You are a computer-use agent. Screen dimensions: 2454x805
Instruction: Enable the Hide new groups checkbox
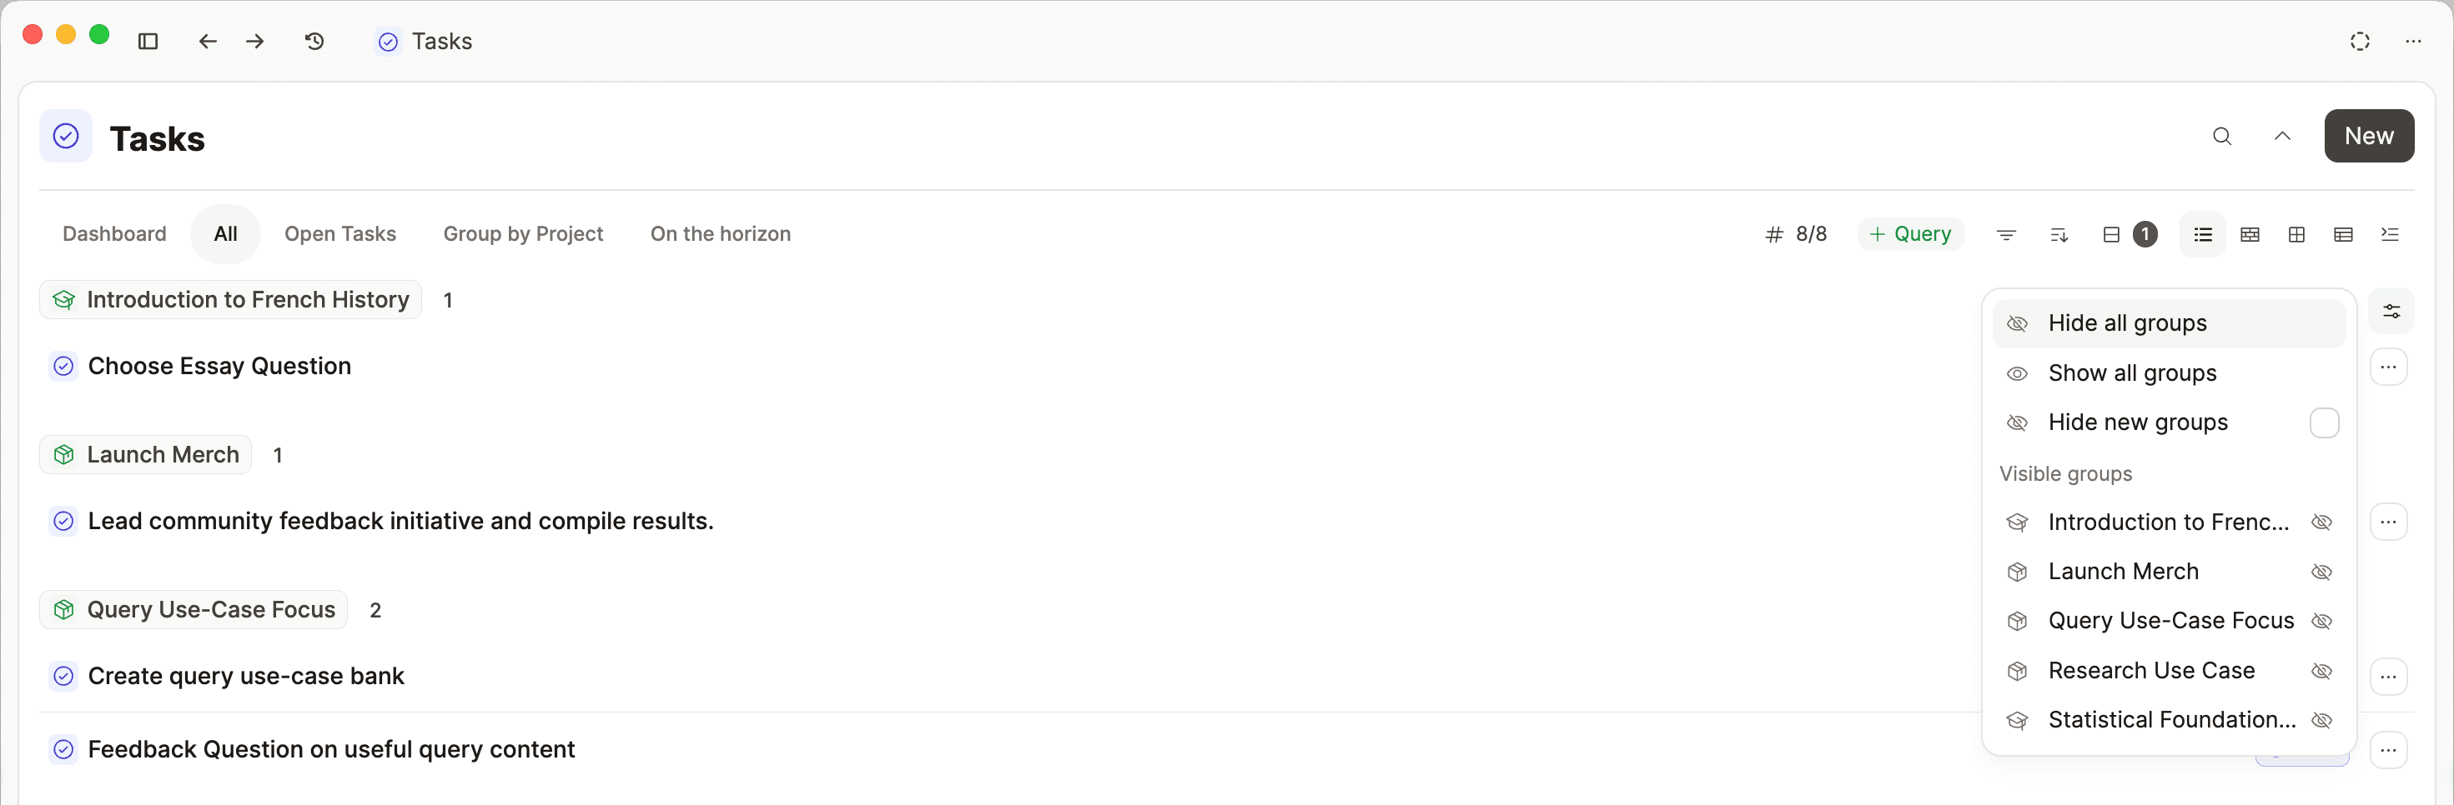coord(2324,422)
